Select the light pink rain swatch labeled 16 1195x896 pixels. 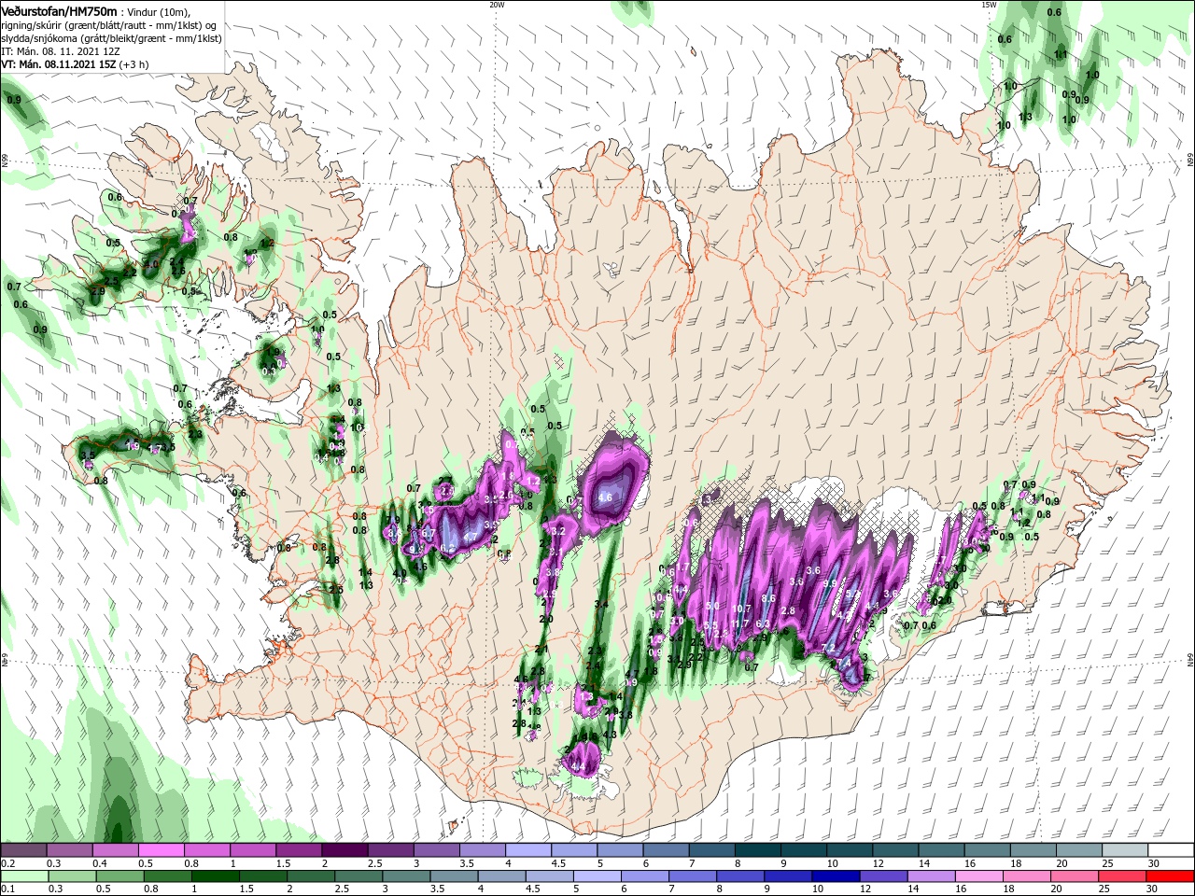tap(980, 876)
